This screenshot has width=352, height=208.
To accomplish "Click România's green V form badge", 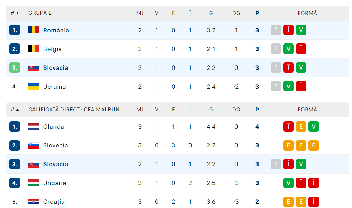I will [301, 30].
